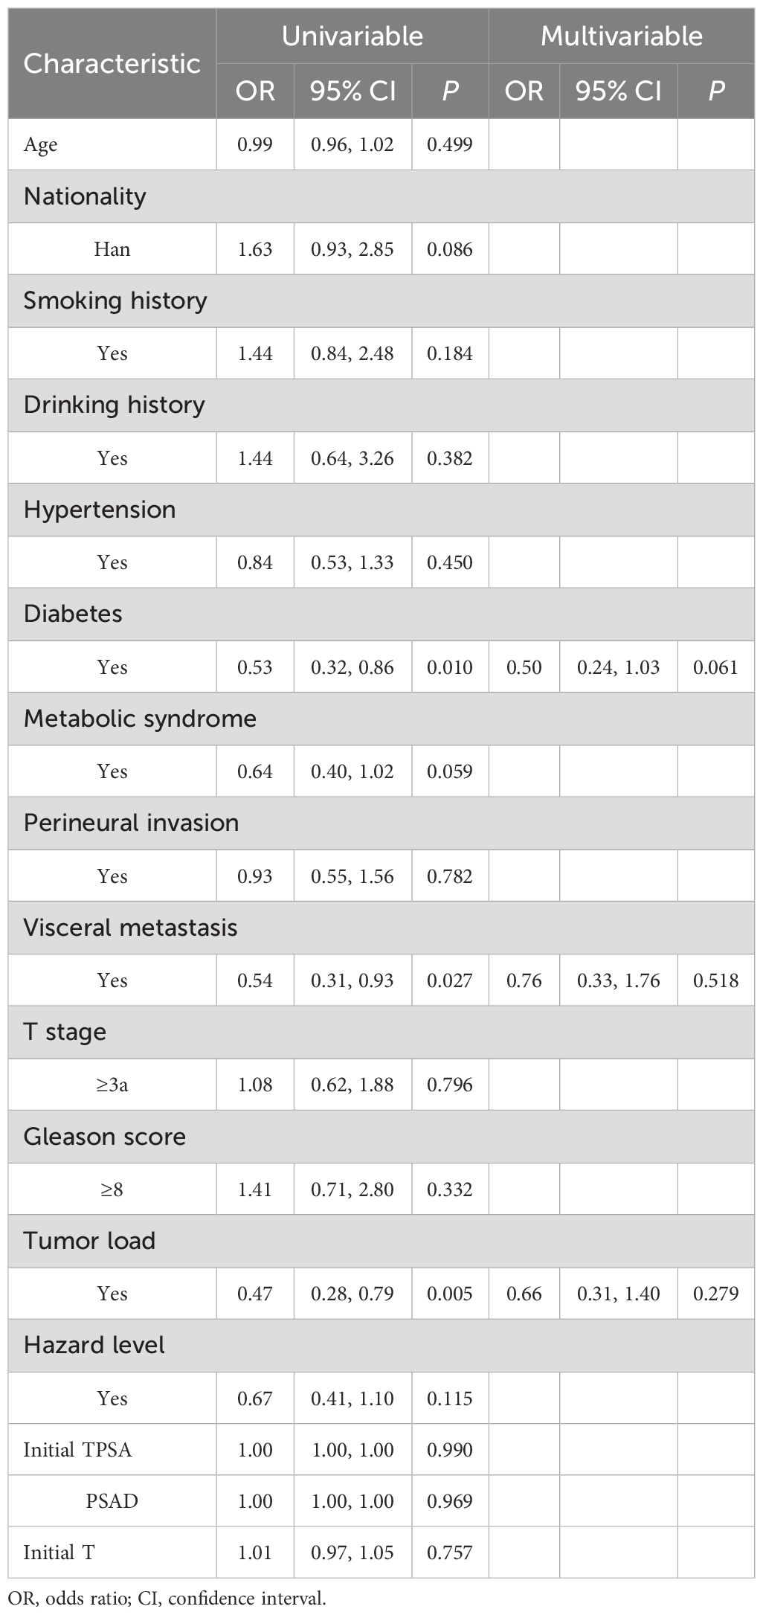Select the Multivariable header cell
763x1615 pixels.
point(621,36)
